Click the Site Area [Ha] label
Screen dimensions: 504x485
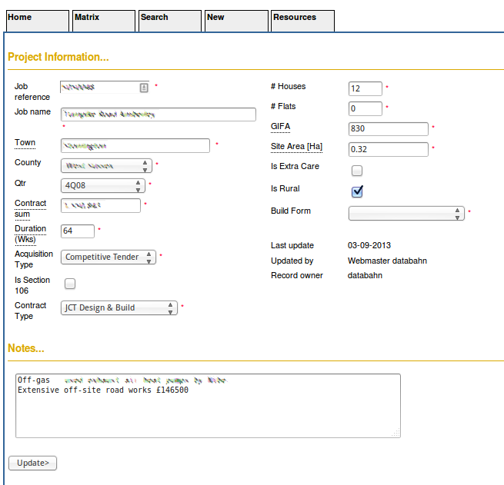(x=296, y=146)
